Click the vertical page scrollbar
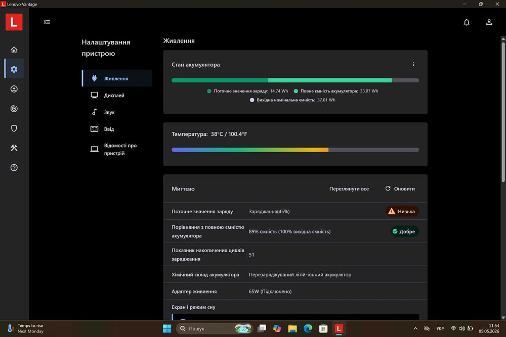Viewport: 506px width, 337px height. pyautogui.click(x=503, y=112)
